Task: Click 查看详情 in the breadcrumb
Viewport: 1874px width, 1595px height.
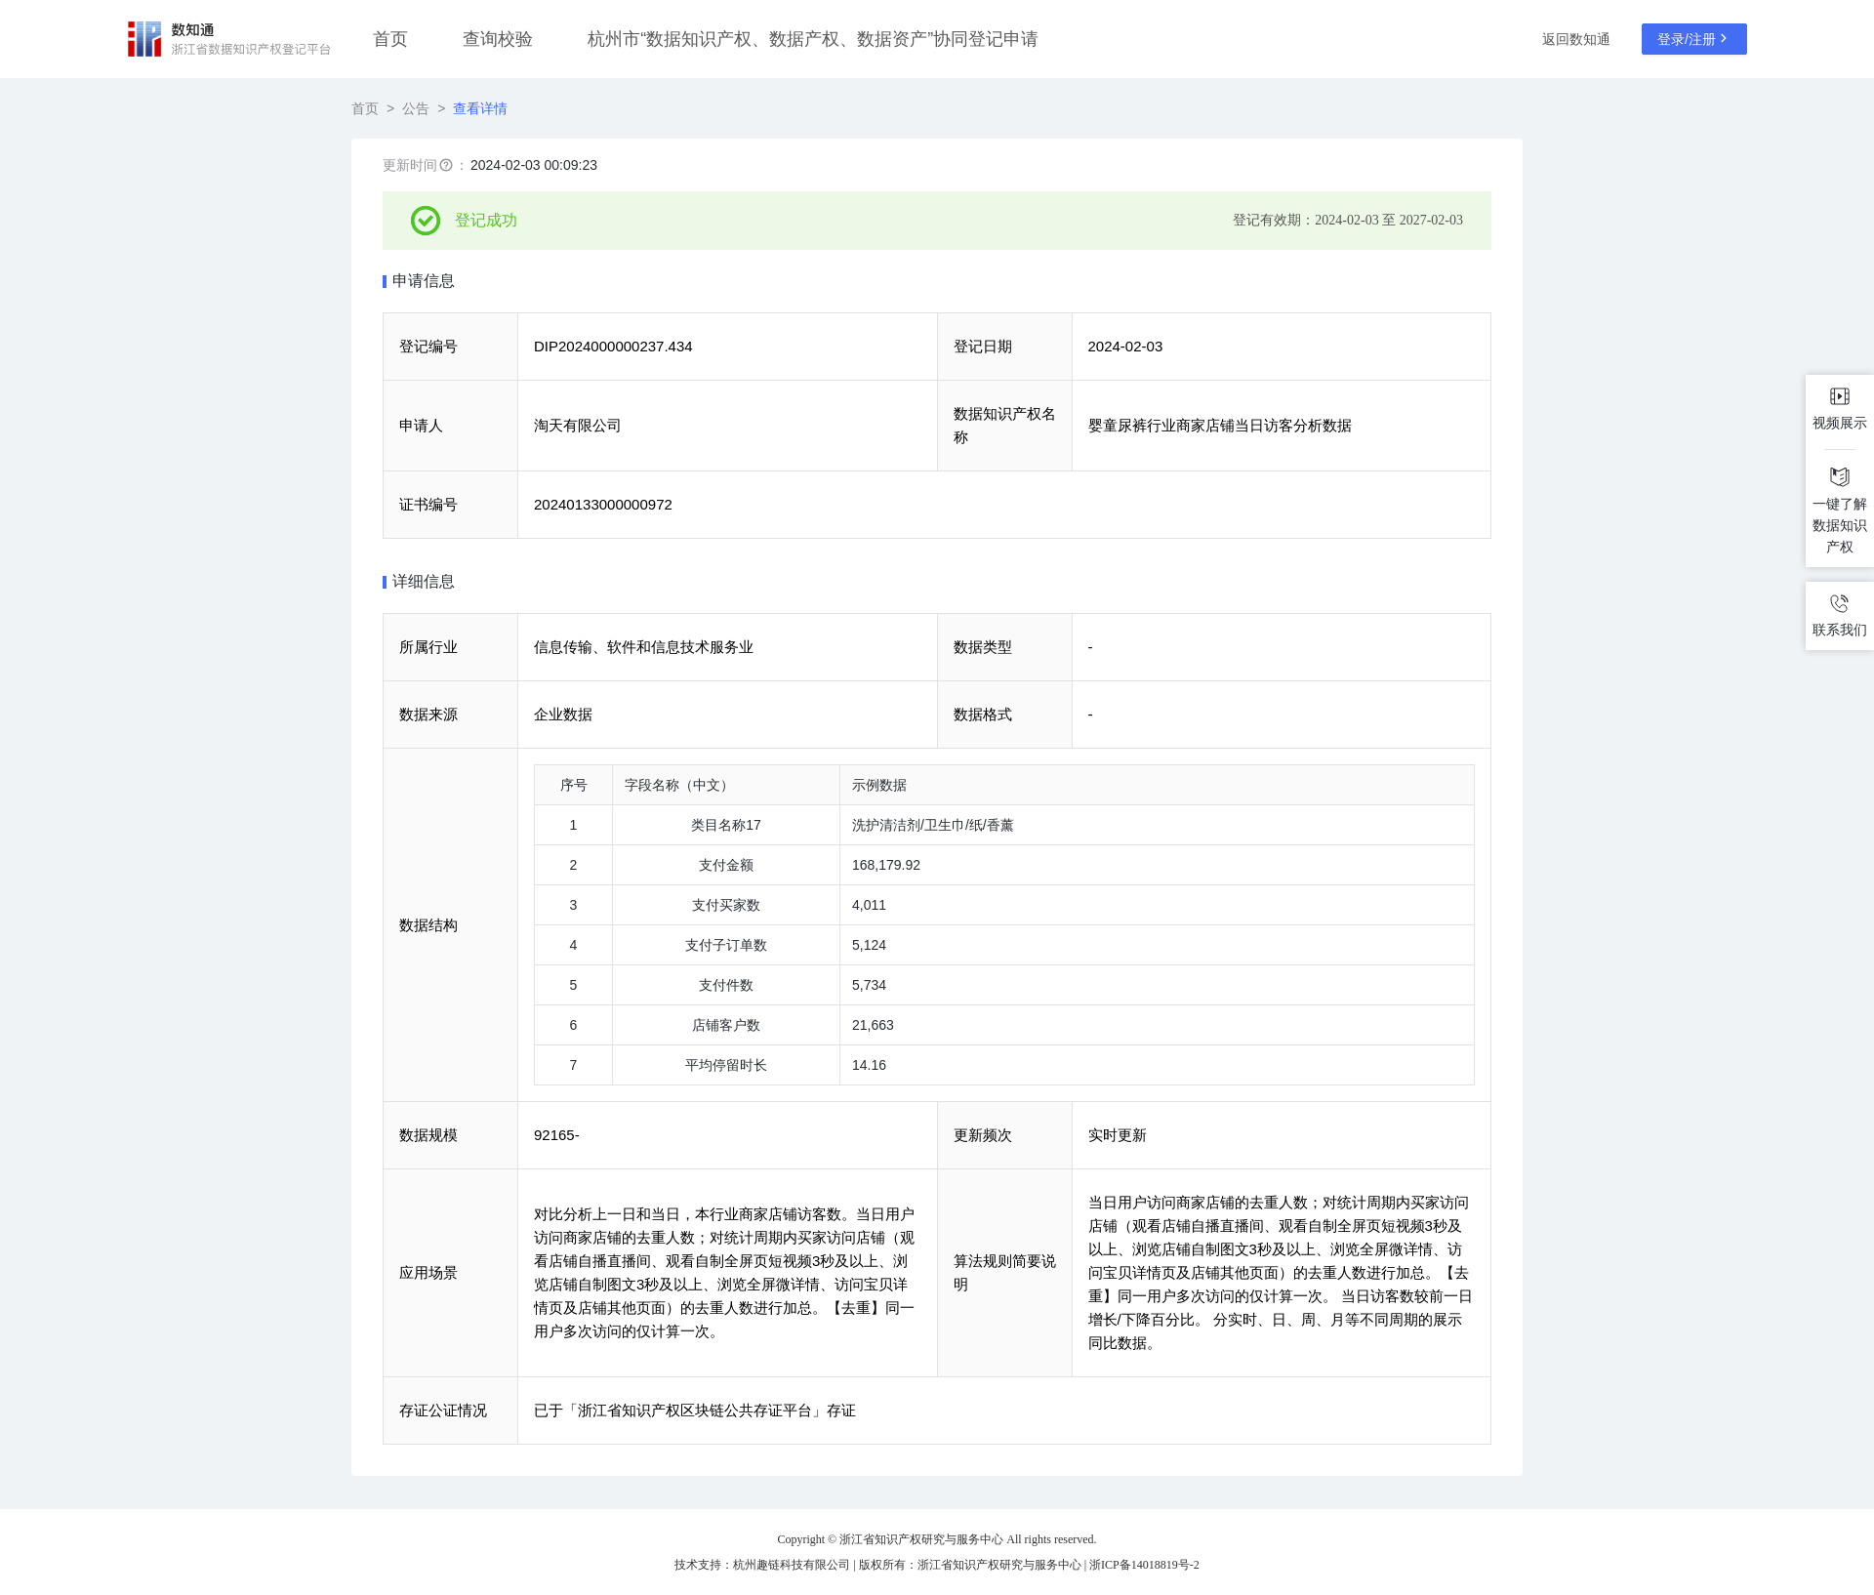Action: [480, 108]
